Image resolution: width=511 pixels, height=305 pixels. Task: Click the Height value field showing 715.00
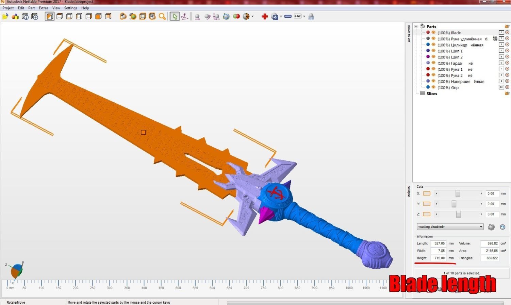point(438,258)
